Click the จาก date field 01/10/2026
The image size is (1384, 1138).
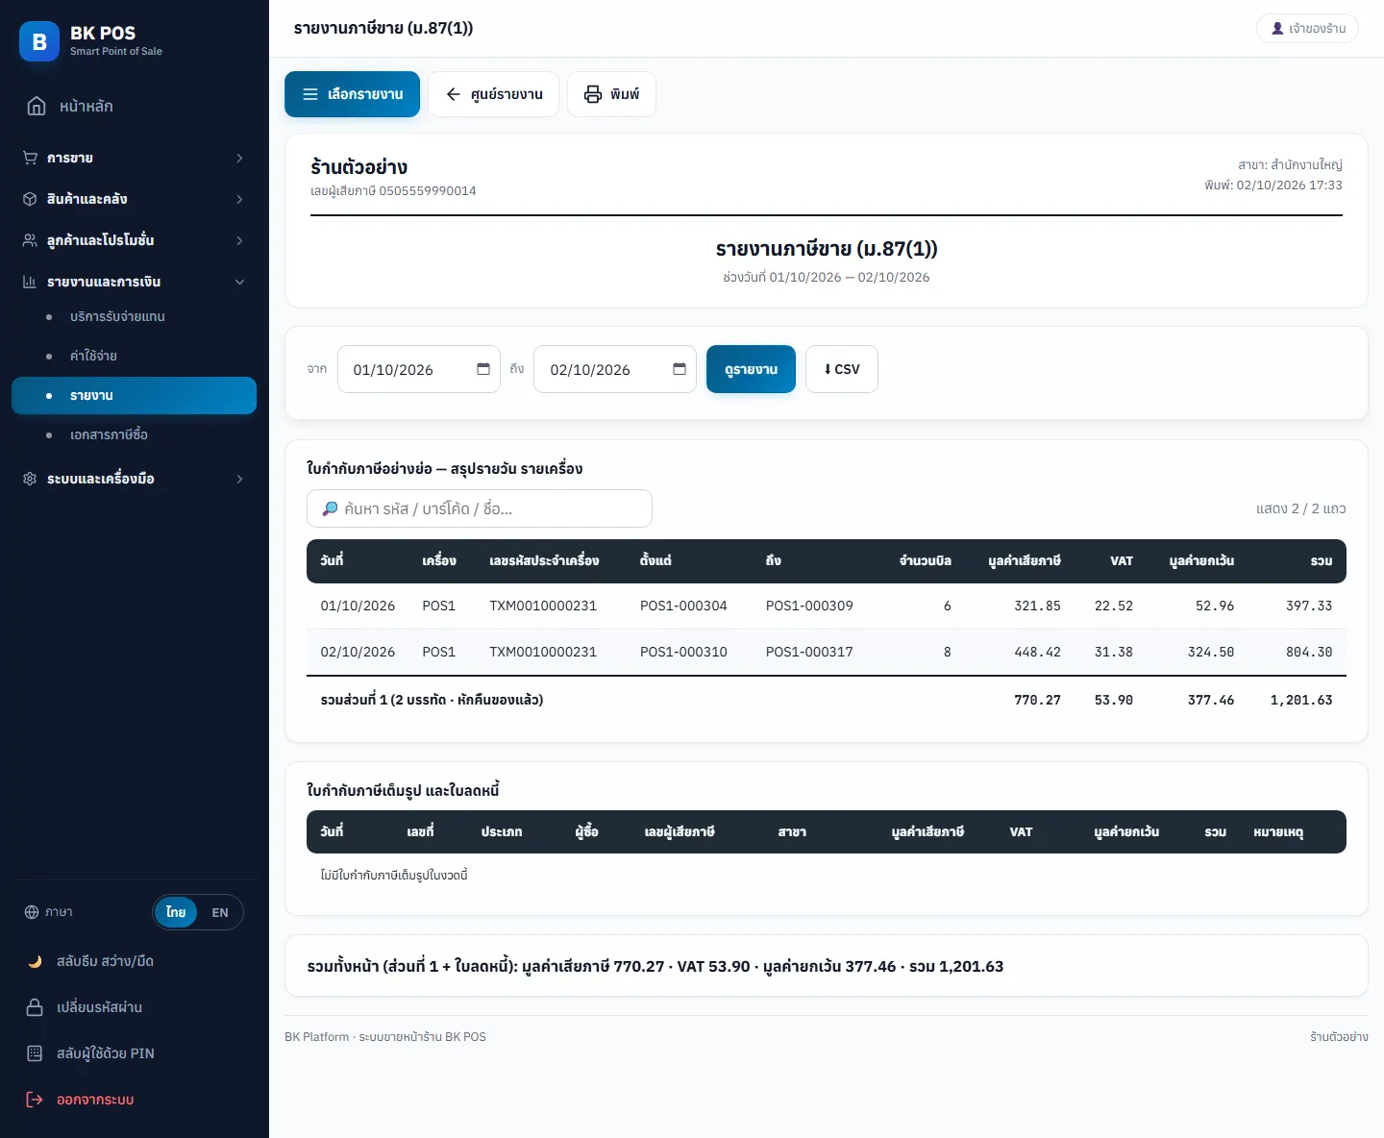(419, 369)
